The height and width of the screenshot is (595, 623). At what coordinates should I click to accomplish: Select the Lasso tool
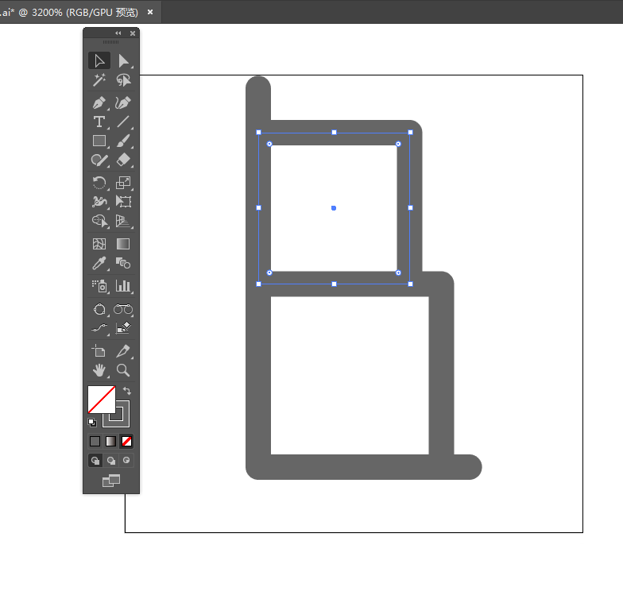[123, 80]
